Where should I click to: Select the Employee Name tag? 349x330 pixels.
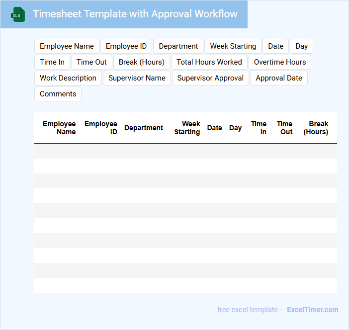[x=67, y=46]
